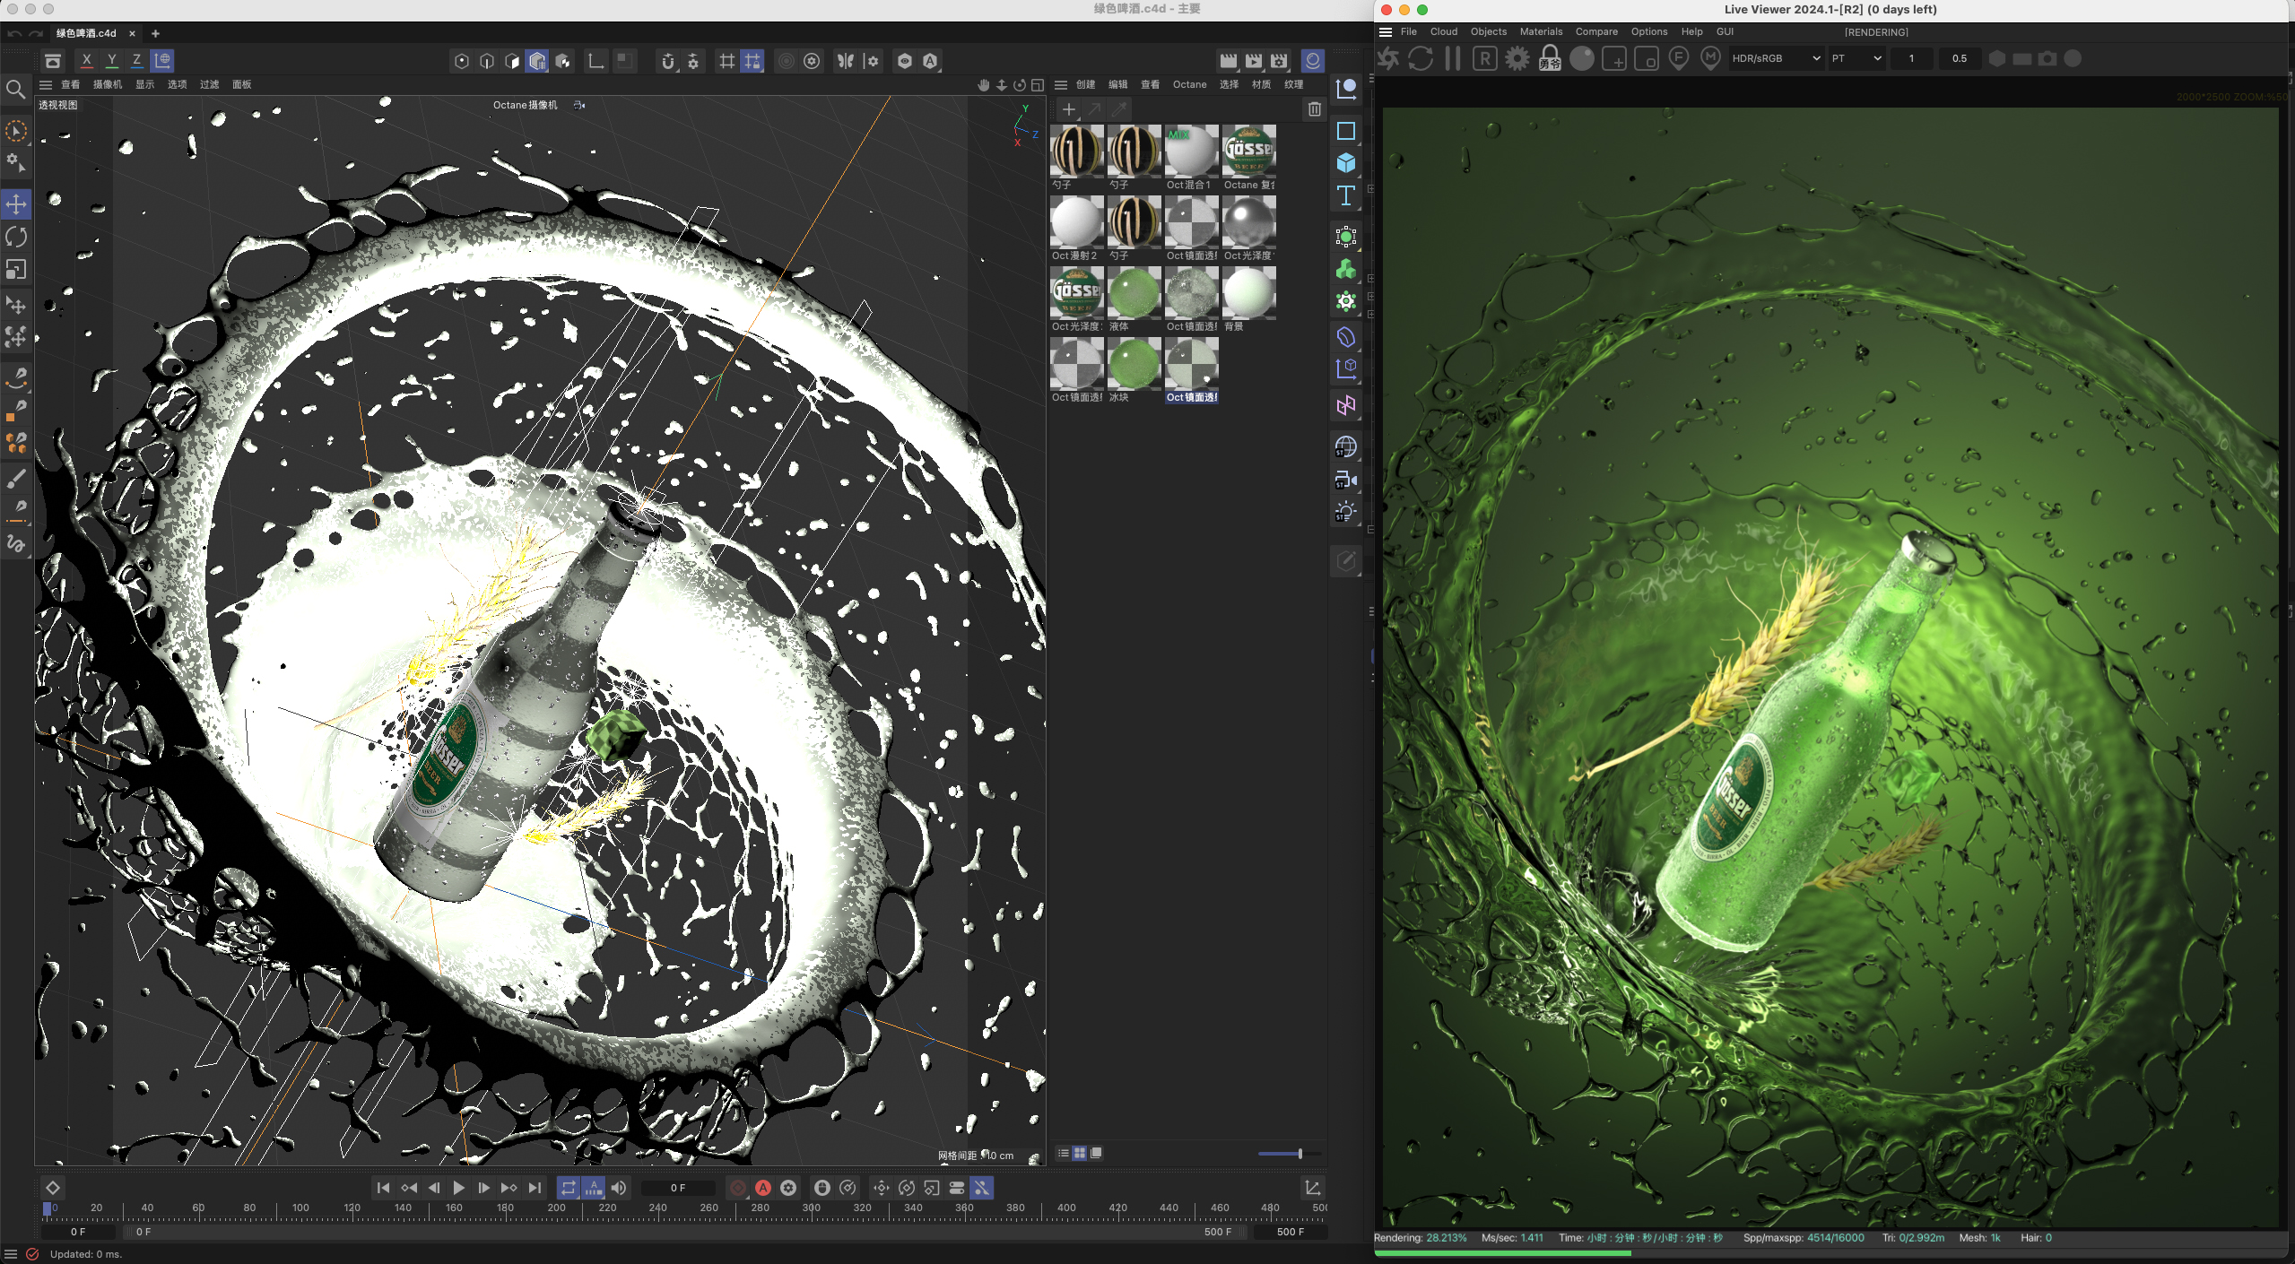Open Render Settings clapperboard gear icon
Viewport: 2295px width, 1264px height.
click(x=1279, y=61)
